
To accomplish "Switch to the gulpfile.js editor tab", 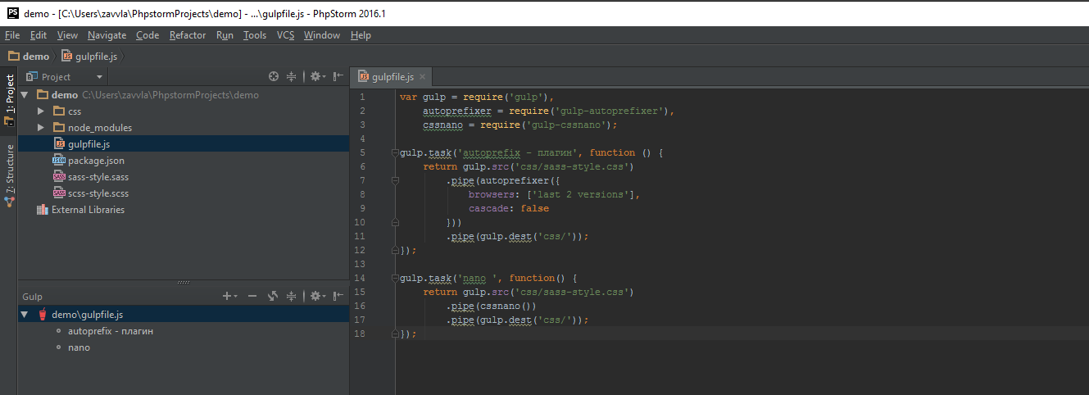I will click(392, 77).
